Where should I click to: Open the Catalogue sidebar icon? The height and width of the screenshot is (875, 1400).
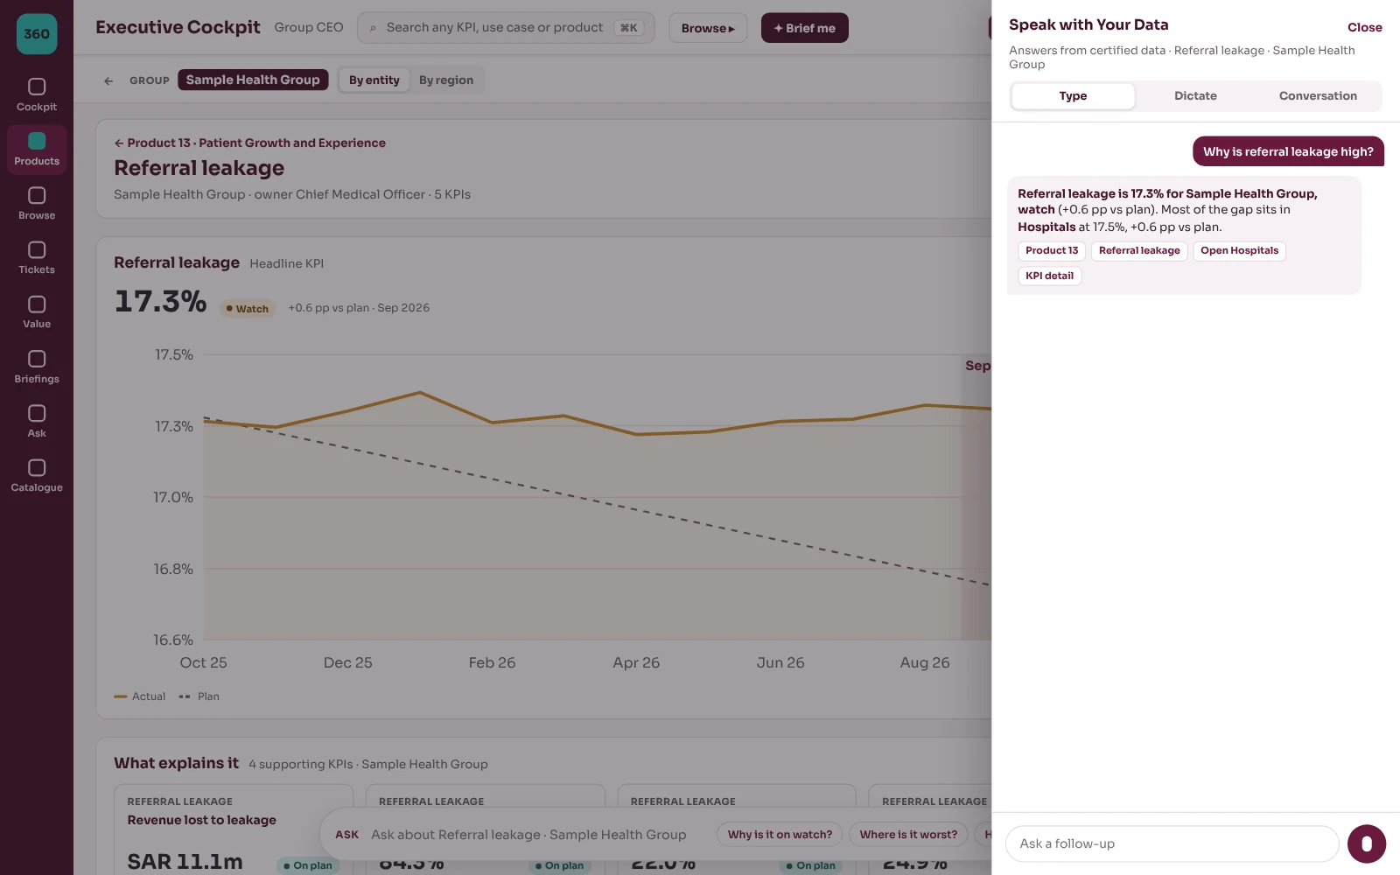(37, 475)
